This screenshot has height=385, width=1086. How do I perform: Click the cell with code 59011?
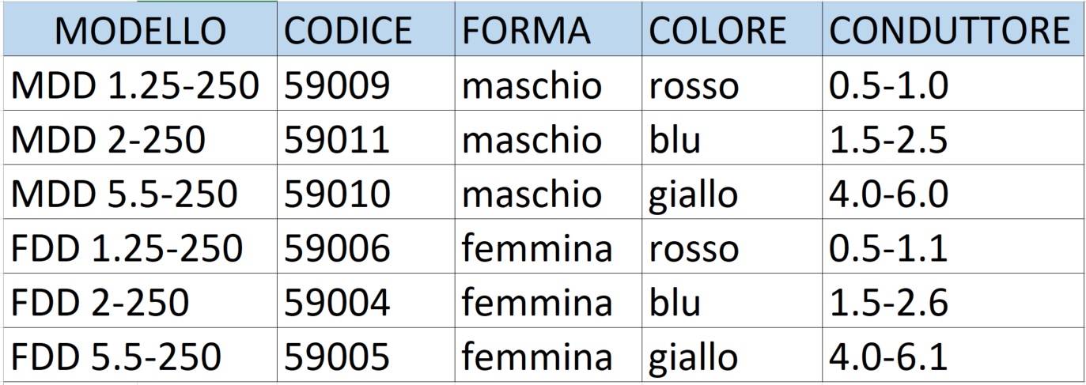point(366,138)
